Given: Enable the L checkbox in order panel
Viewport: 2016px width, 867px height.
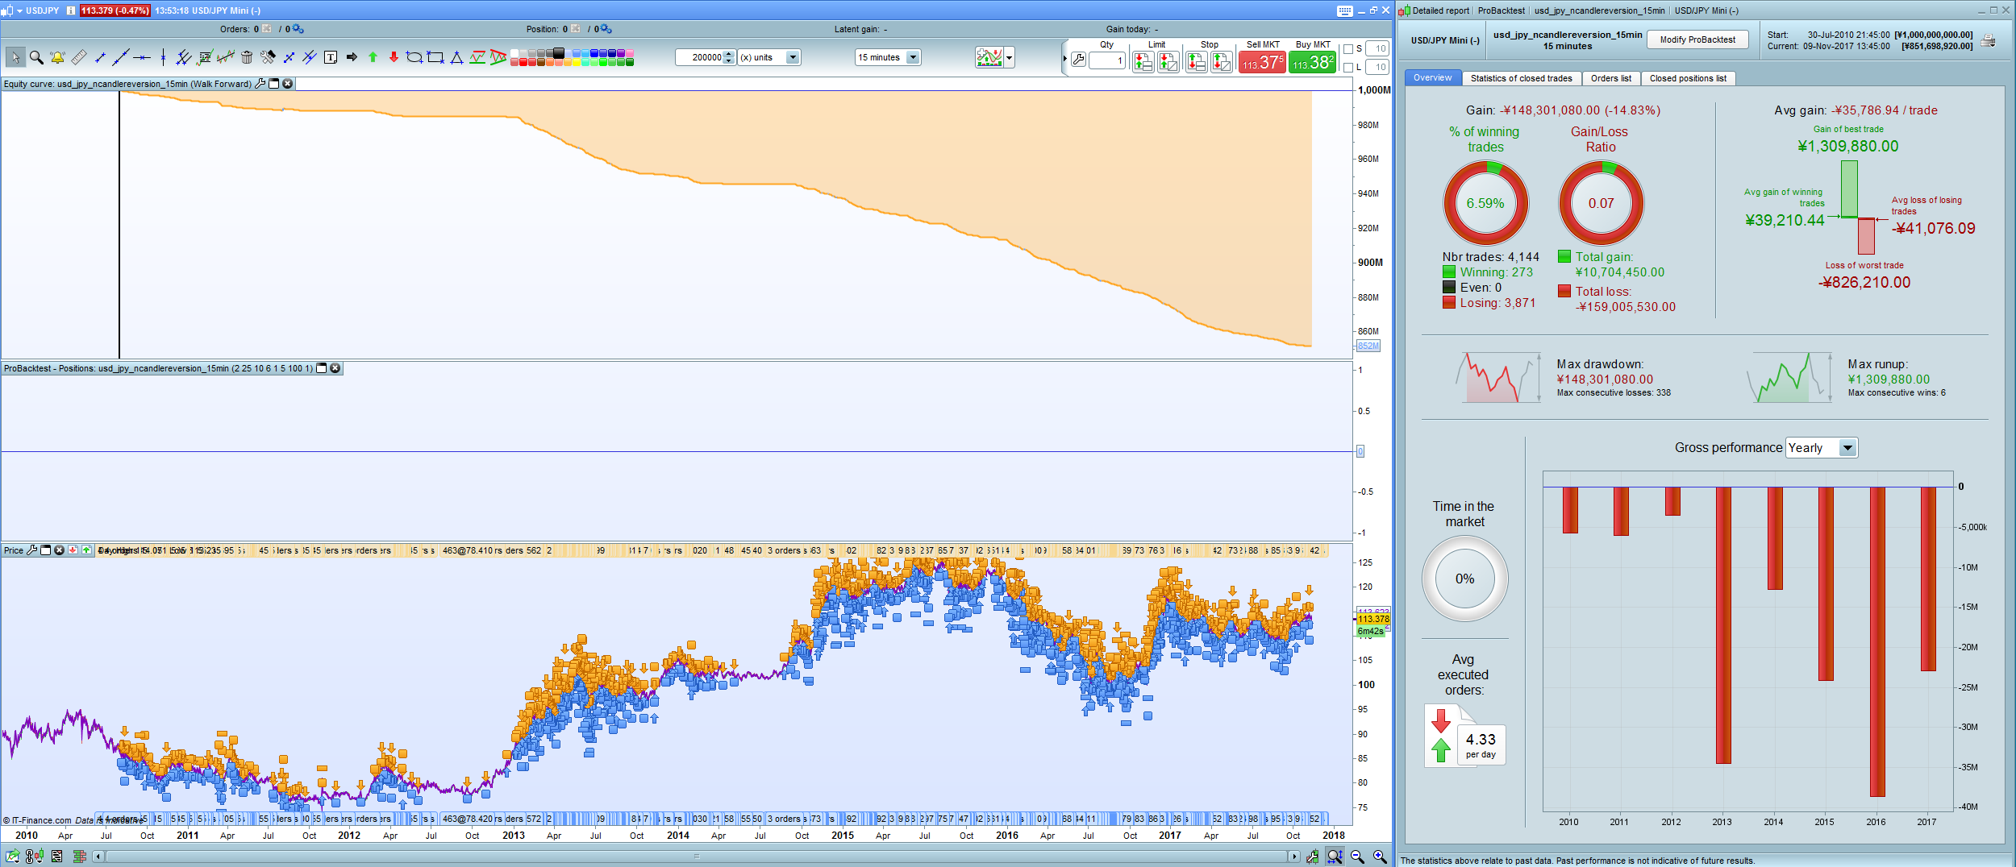Looking at the screenshot, I should coord(1348,68).
